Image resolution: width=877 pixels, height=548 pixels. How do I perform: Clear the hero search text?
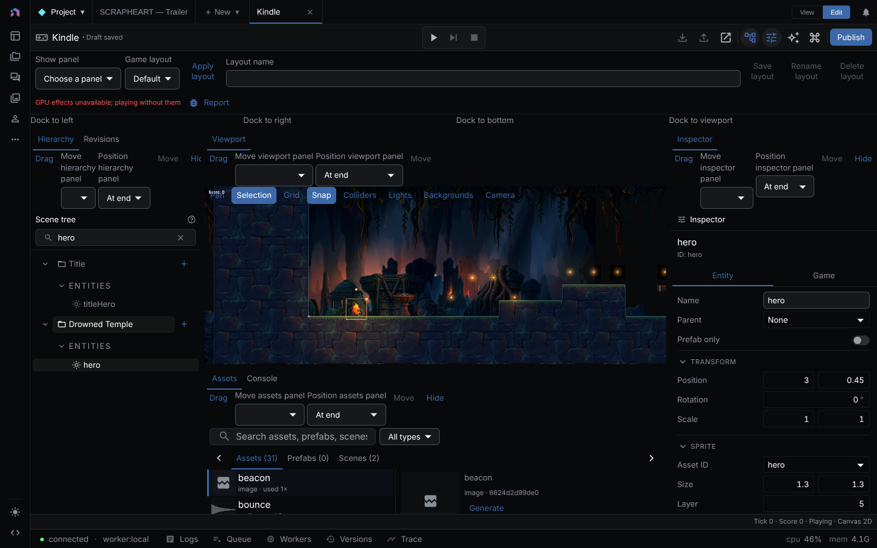(x=180, y=238)
